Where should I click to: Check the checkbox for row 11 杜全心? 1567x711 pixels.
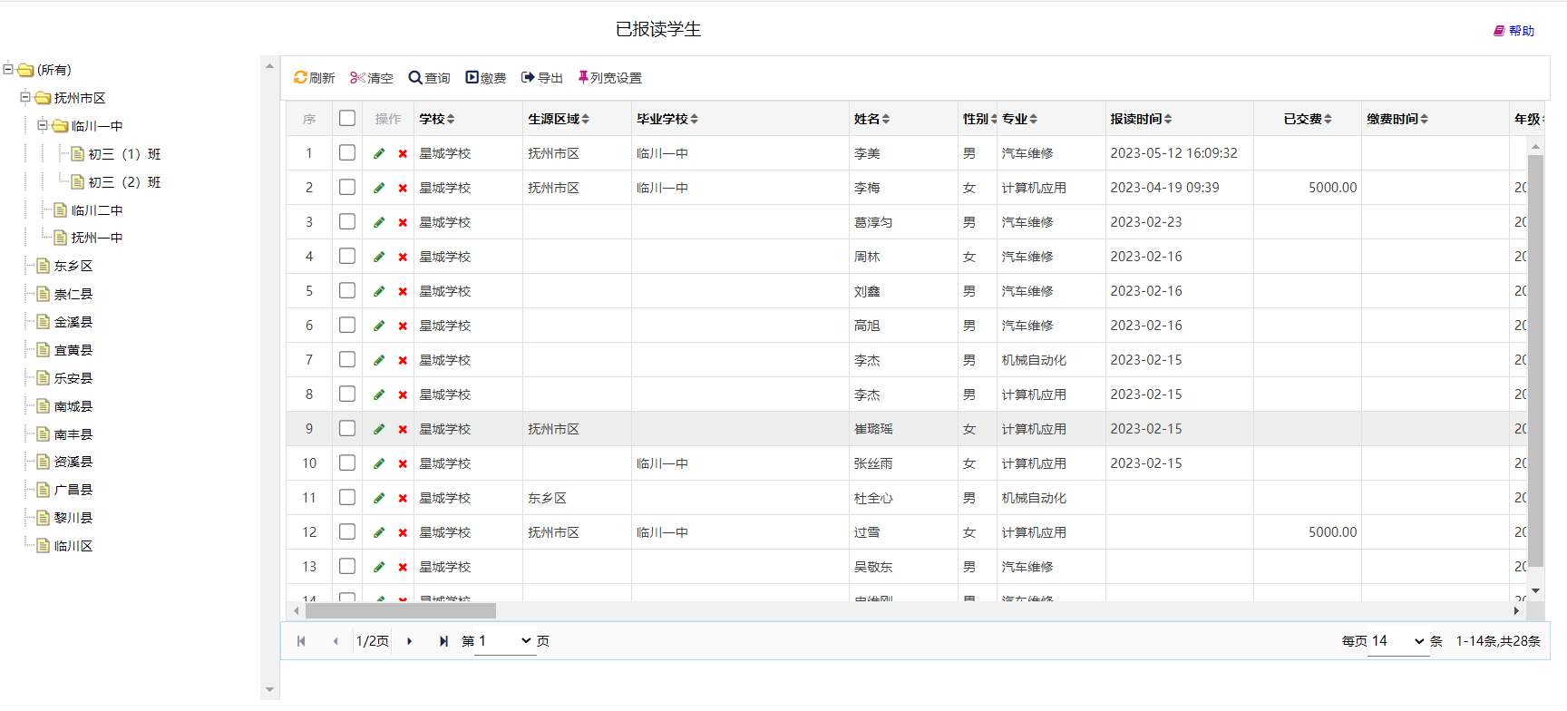pos(347,497)
